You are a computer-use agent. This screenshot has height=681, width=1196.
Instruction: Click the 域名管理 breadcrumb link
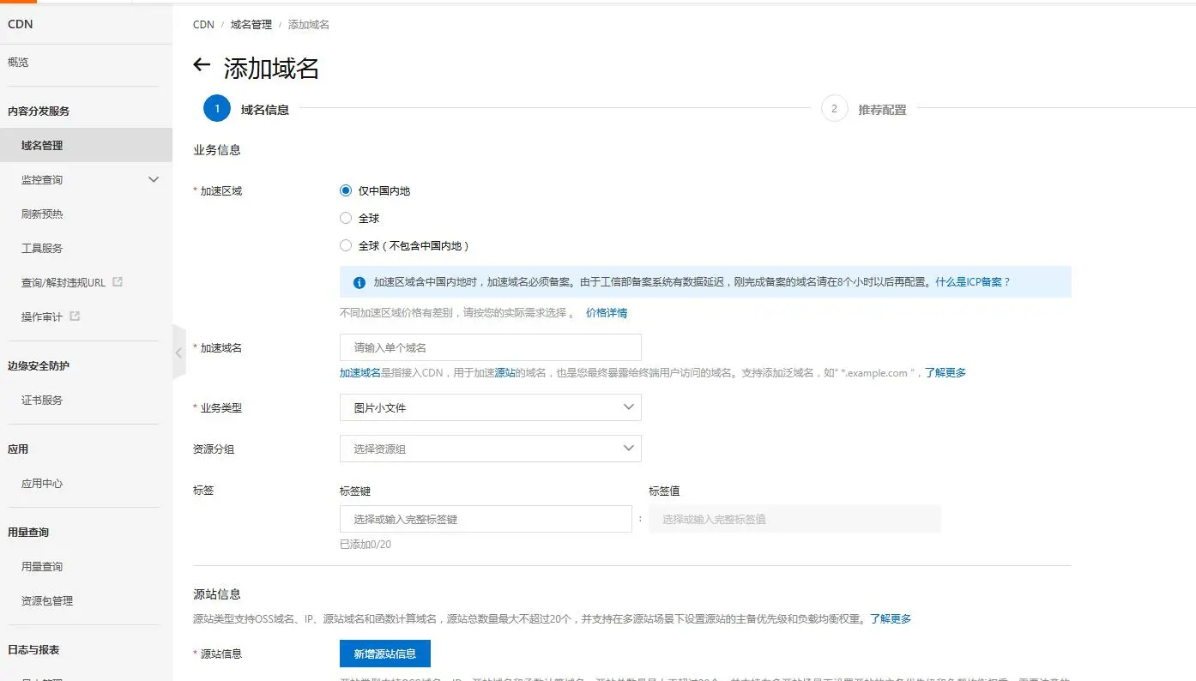coord(251,25)
